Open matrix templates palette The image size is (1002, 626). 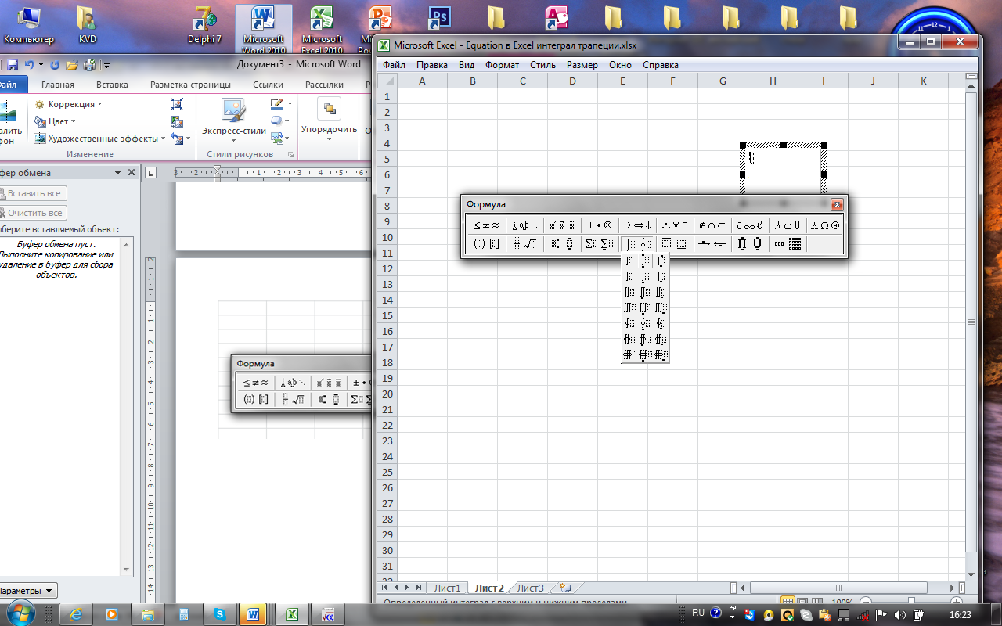788,244
